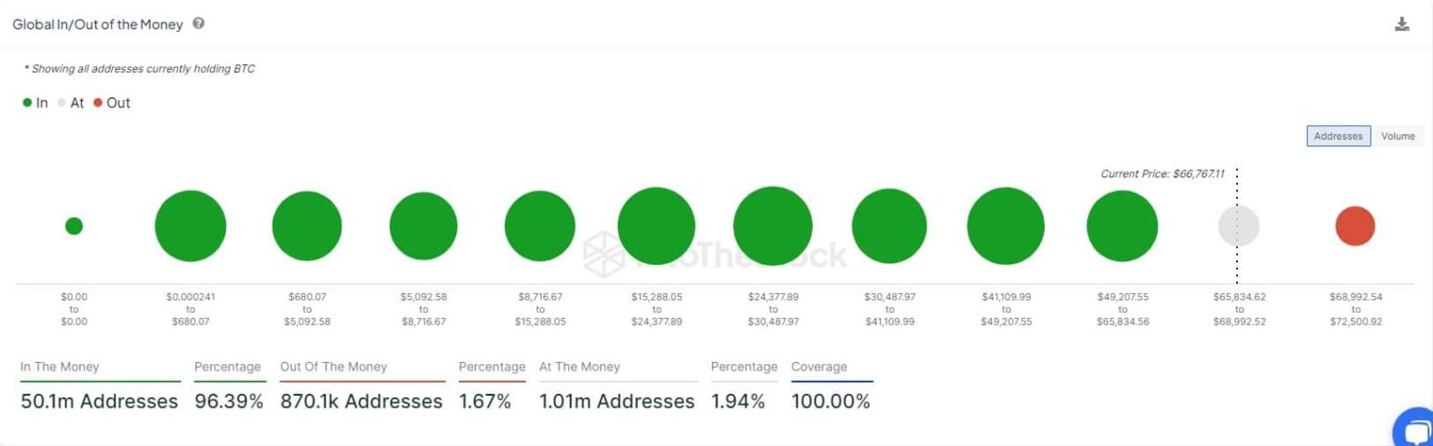Toggle the red Out legend item
This screenshot has height=446, width=1433.
click(x=112, y=103)
